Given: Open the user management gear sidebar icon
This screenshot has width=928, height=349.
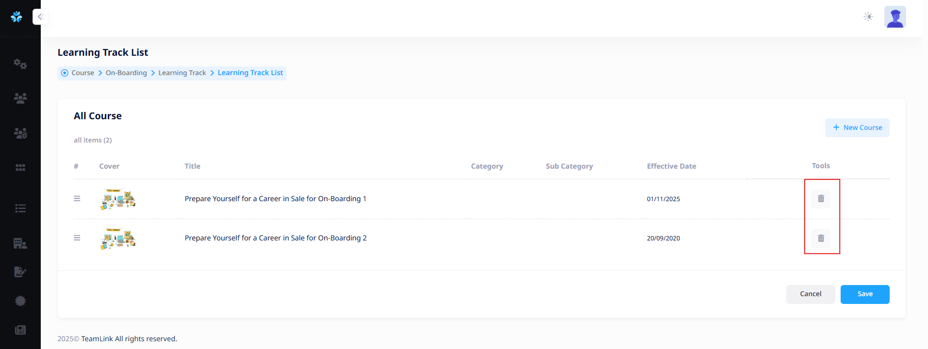Looking at the screenshot, I should point(20,133).
